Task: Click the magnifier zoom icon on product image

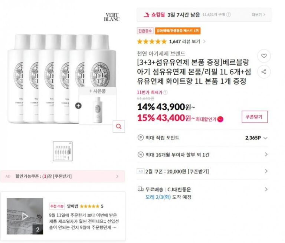Action: tap(119, 126)
